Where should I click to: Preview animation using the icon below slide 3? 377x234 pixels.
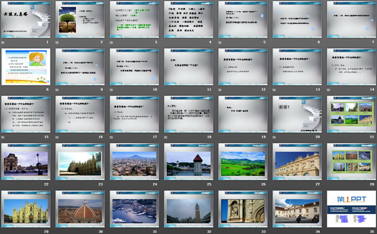(113, 42)
